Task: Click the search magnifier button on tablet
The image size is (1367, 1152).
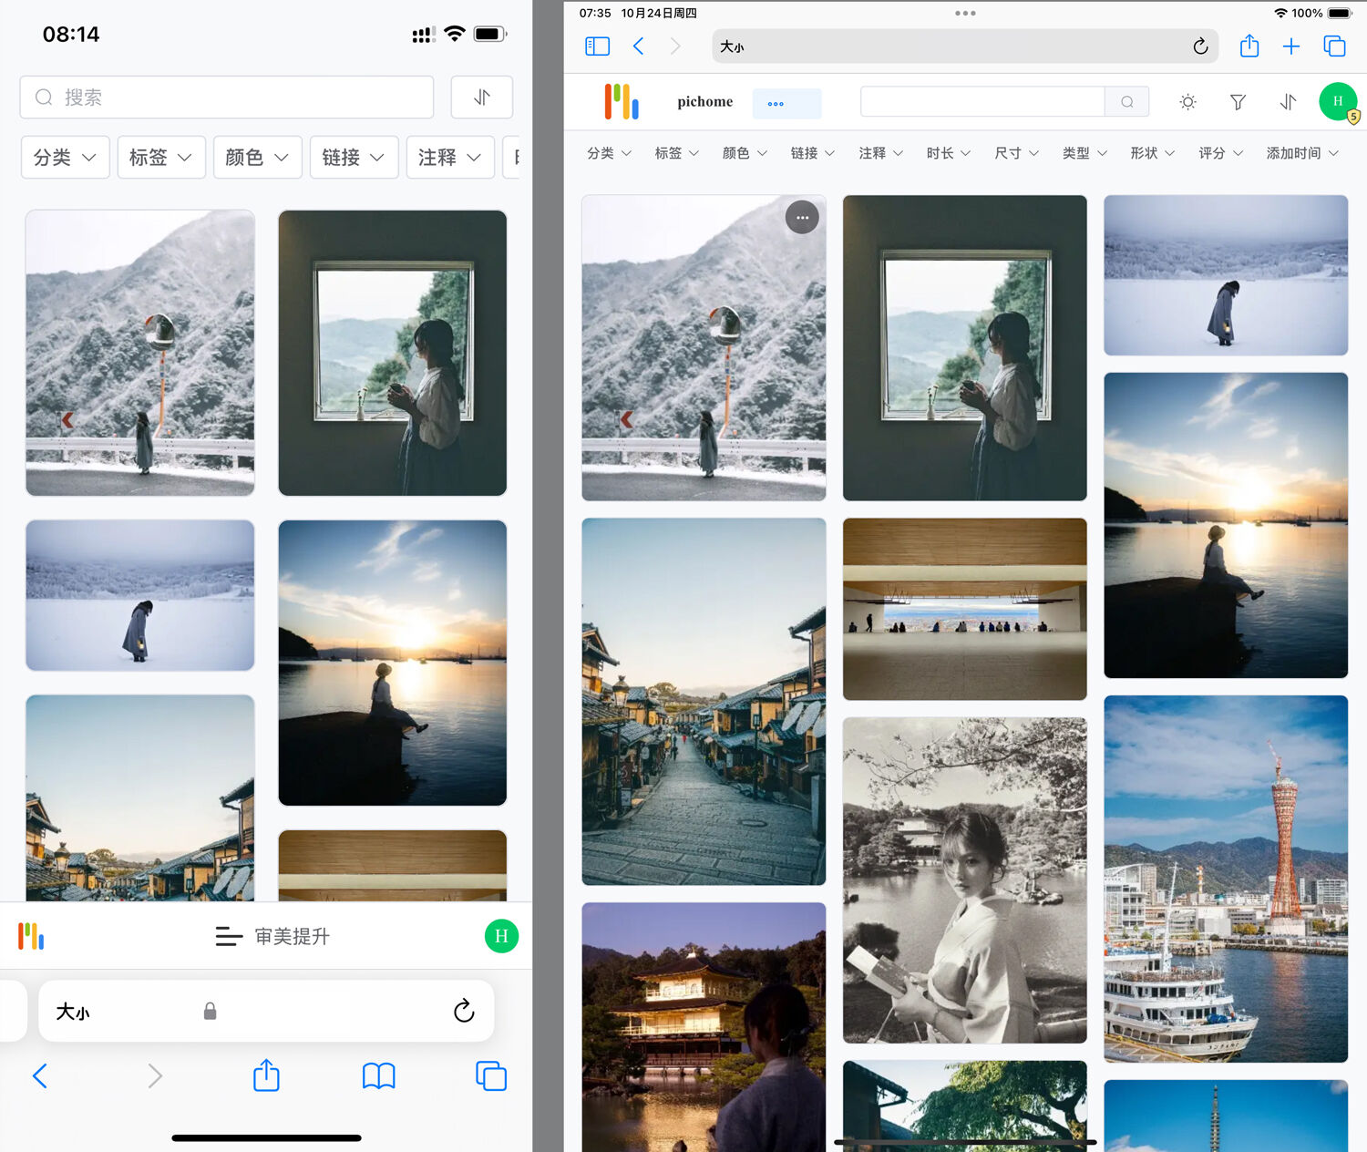Action: pos(1126,102)
